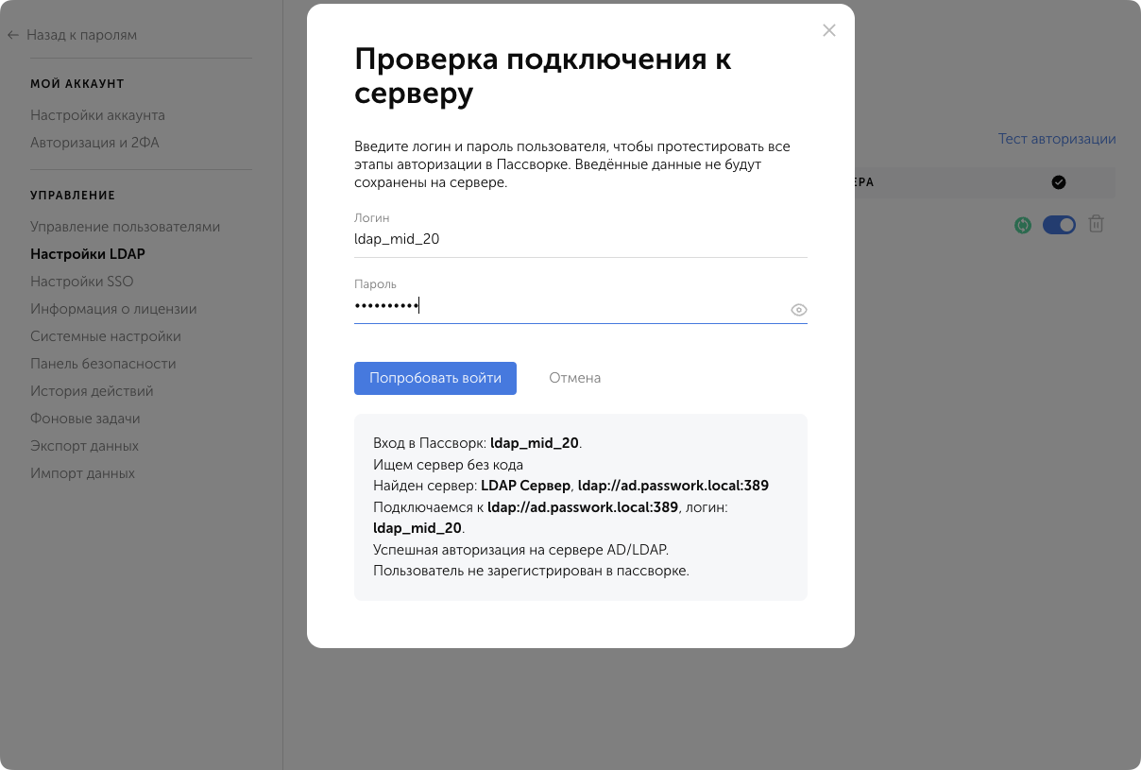
Task: Click the log line Ищем сервер без кода
Action: tap(448, 465)
